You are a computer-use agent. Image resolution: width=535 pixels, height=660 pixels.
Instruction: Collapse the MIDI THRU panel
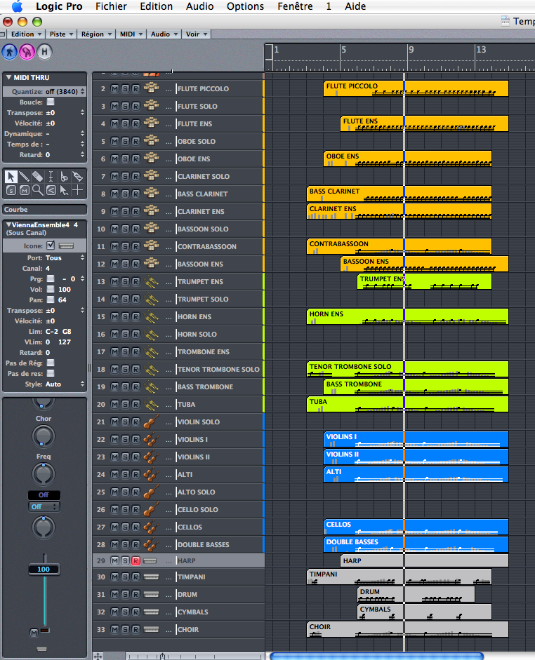pos(8,77)
